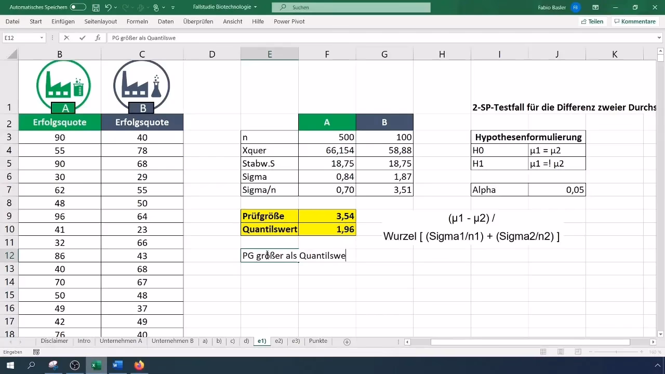This screenshot has width=665, height=374.
Task: Expand the Undo history dropdown arrow
Action: click(115, 7)
